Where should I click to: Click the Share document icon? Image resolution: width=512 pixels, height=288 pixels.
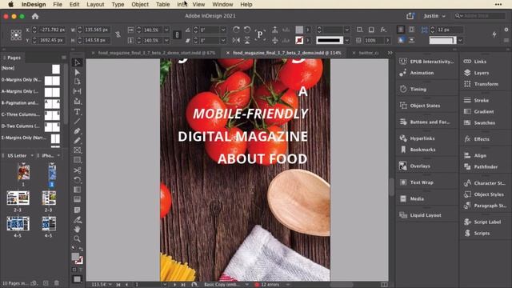point(410,16)
